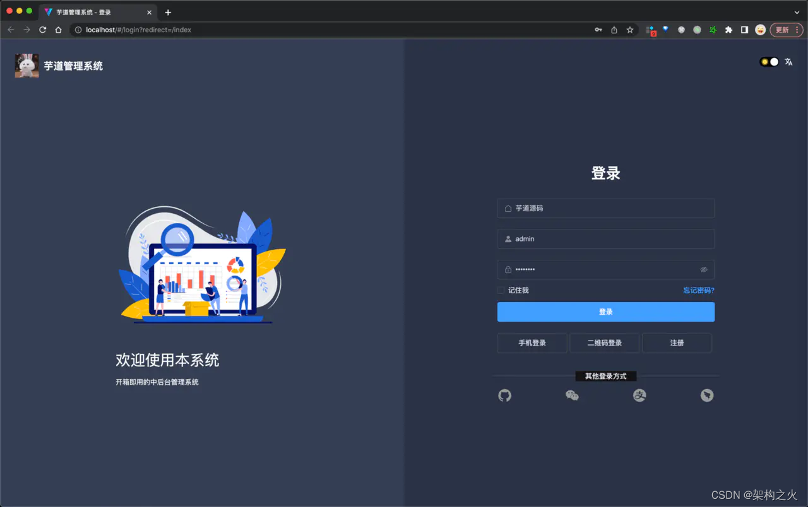Open the language switcher
This screenshot has height=507, width=808.
point(788,62)
